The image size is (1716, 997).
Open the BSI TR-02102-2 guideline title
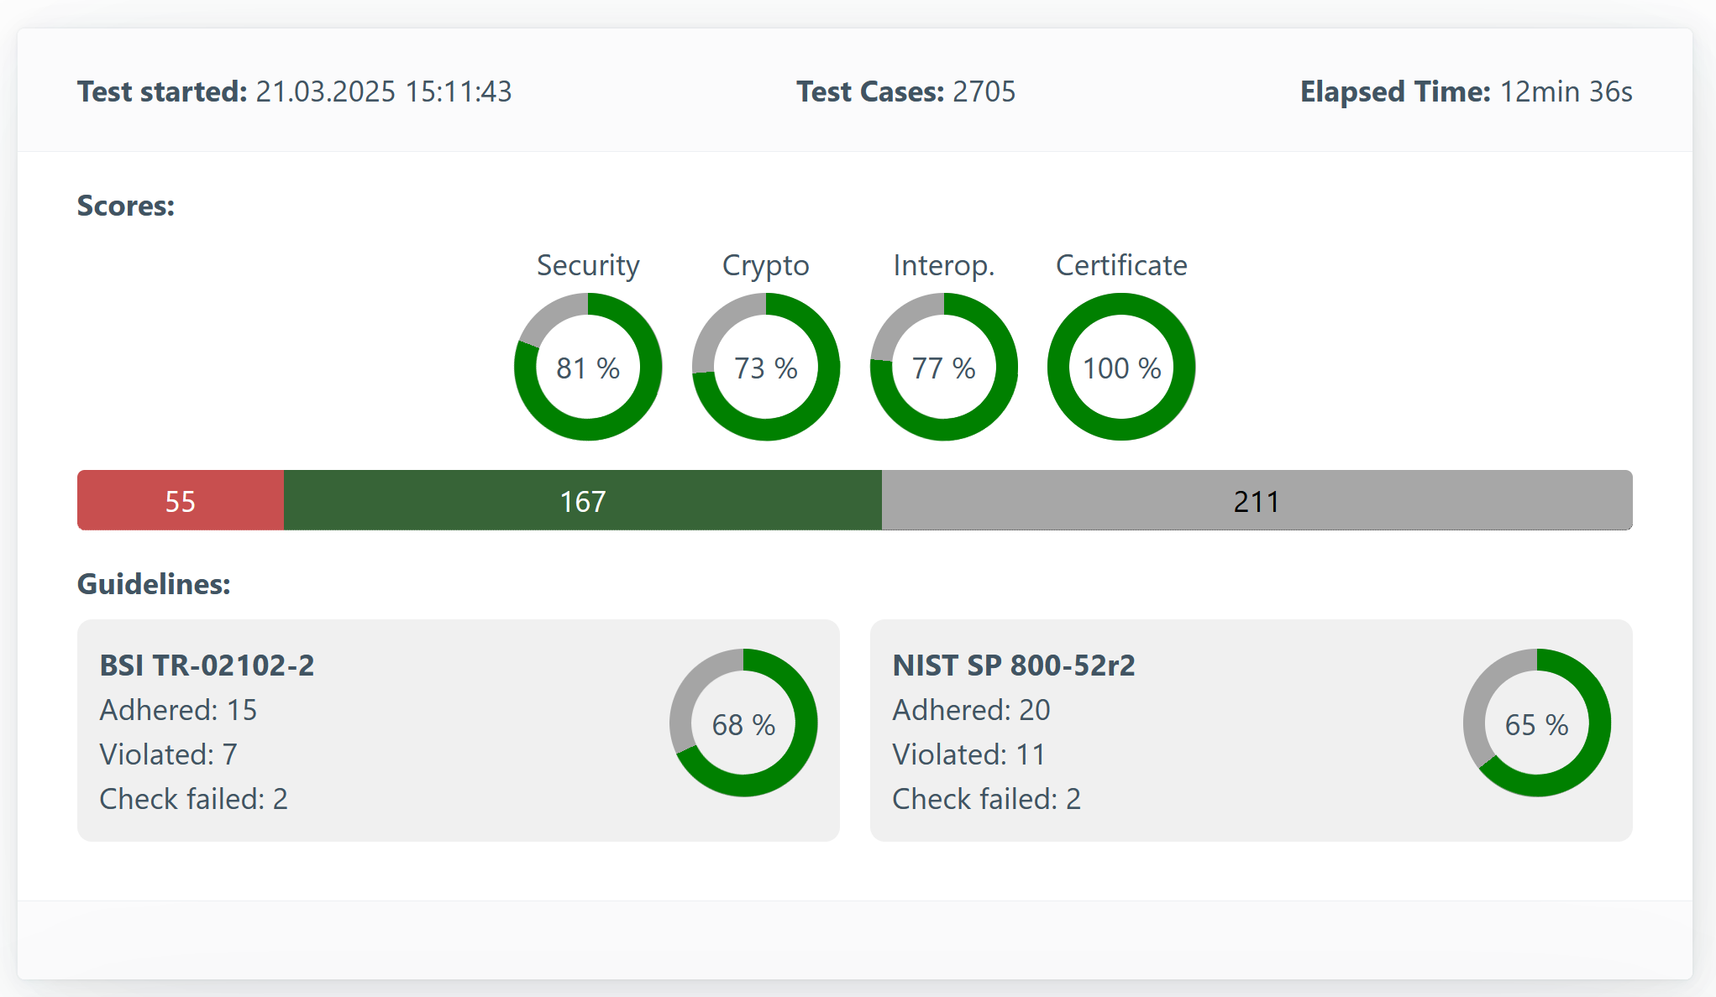[x=207, y=666]
